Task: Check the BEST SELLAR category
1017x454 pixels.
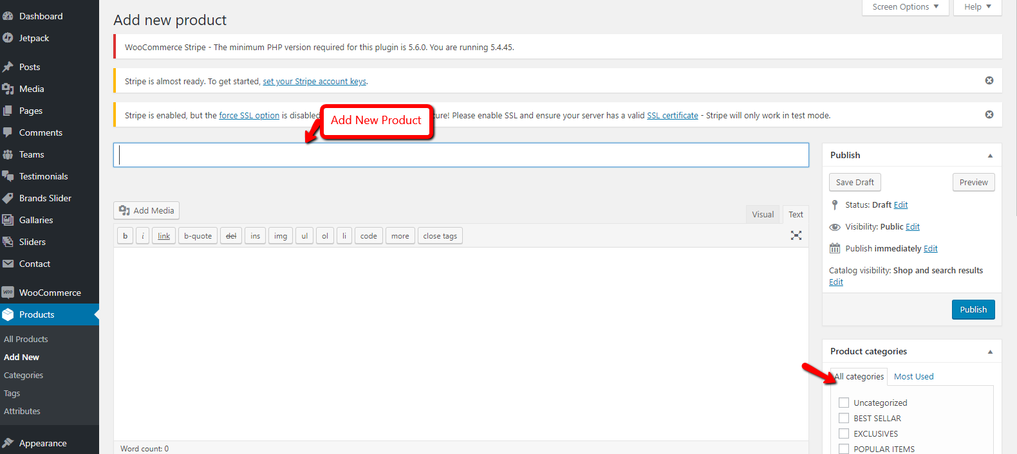Action: [844, 418]
